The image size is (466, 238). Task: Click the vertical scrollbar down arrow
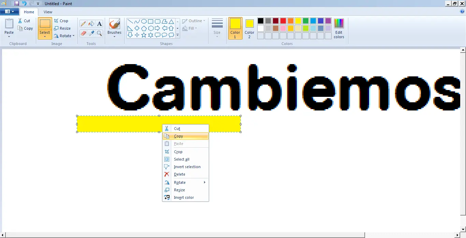[x=463, y=229]
